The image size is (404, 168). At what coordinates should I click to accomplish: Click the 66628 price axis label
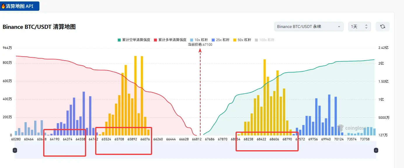(x=184, y=139)
